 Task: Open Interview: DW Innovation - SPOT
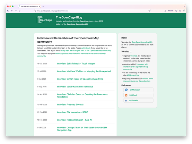tap(72, 112)
